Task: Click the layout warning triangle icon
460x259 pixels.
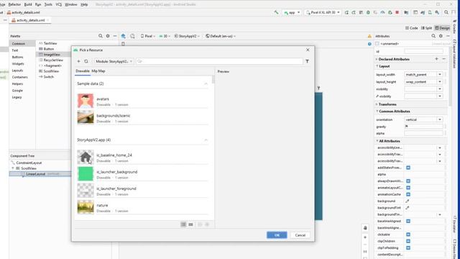Action: (x=369, y=36)
